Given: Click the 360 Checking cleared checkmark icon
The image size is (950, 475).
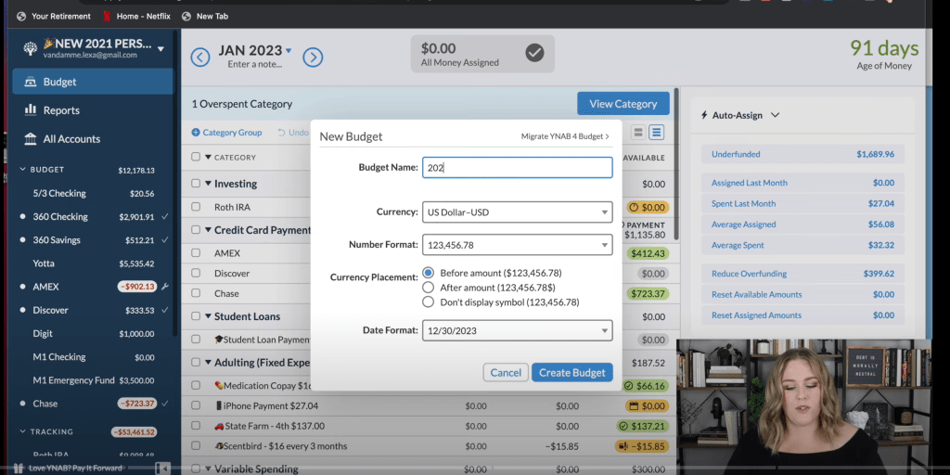Looking at the screenshot, I should (x=165, y=216).
